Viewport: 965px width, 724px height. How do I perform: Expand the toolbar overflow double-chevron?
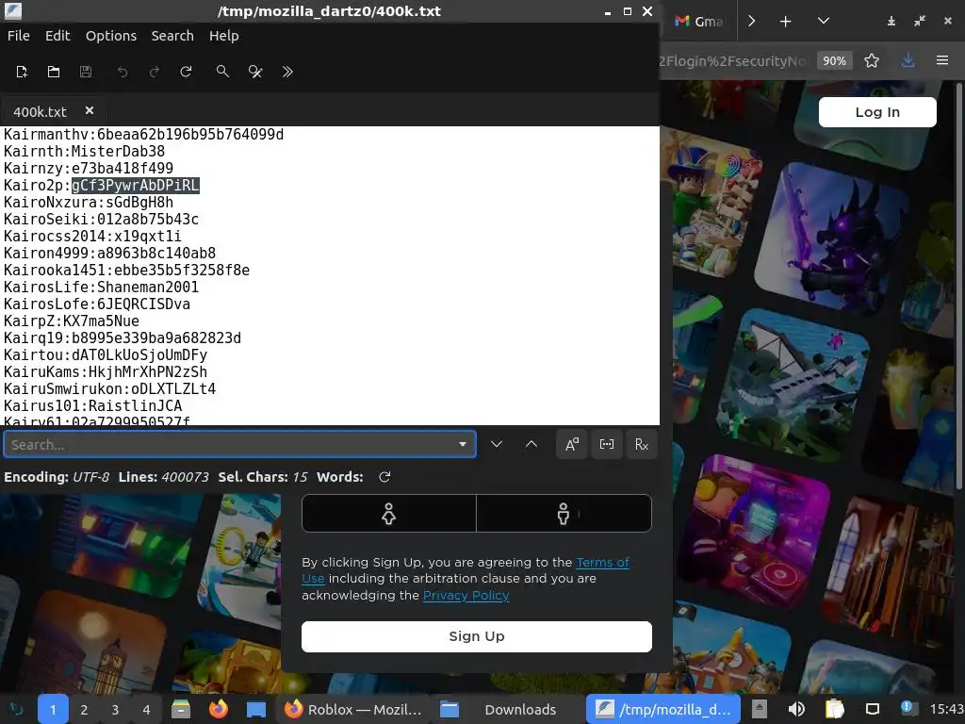point(287,72)
